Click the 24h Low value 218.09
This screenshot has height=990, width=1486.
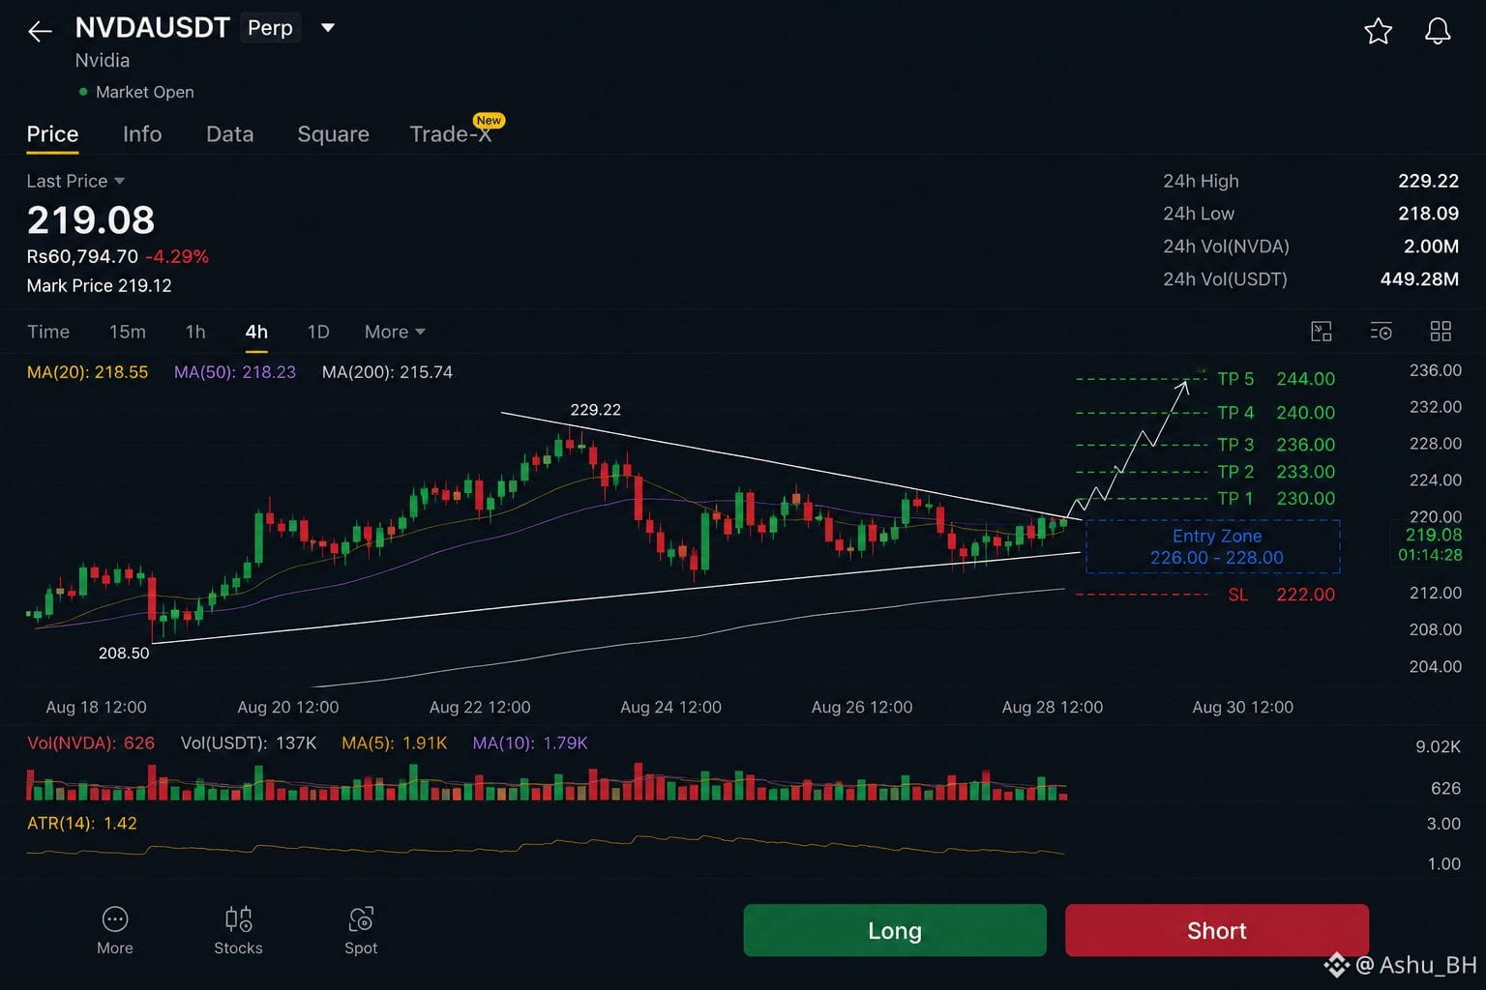tap(1428, 214)
